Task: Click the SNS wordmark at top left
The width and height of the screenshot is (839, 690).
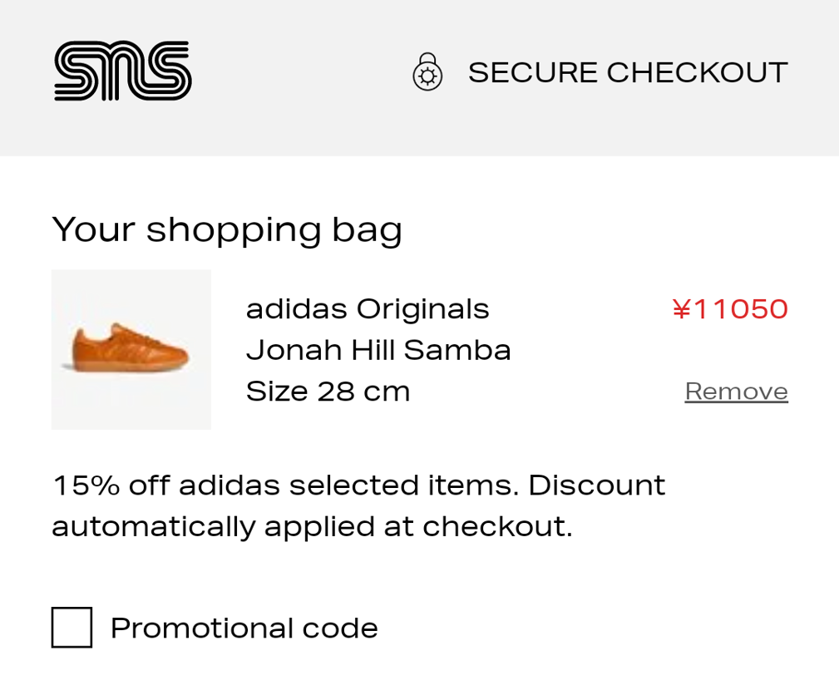Action: (x=121, y=71)
